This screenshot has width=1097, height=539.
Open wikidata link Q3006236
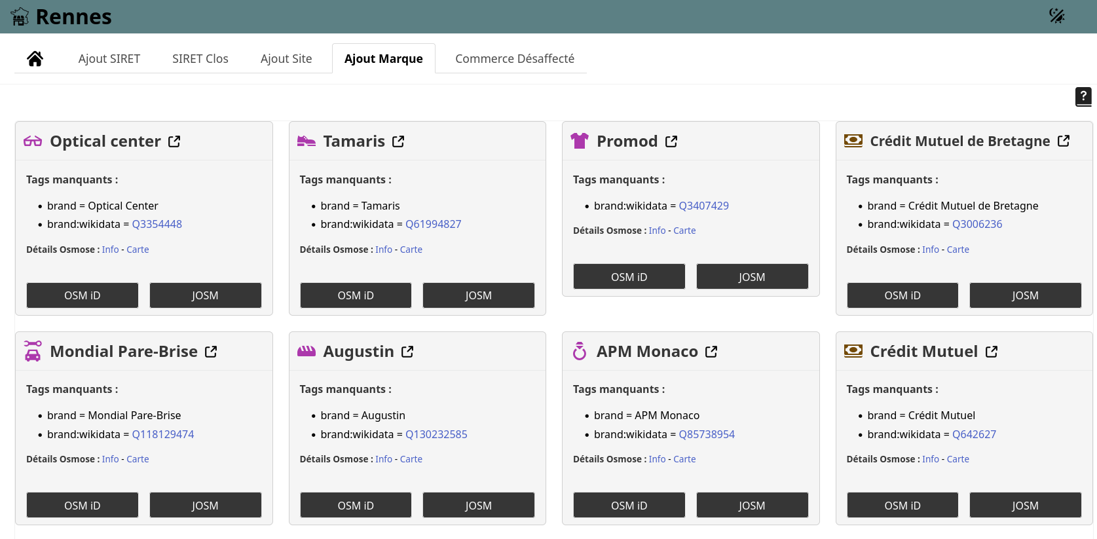977,224
